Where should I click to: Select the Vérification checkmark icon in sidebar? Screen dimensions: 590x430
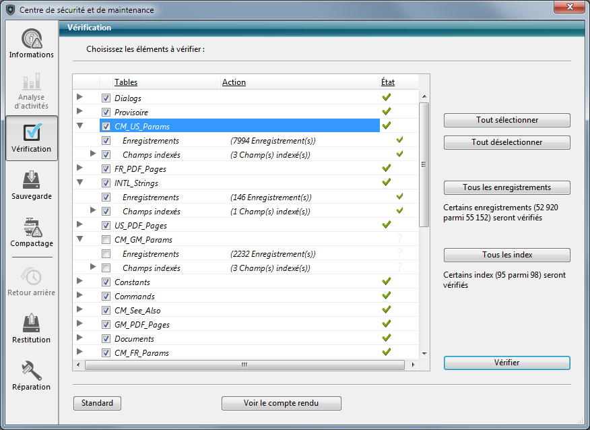click(x=32, y=133)
